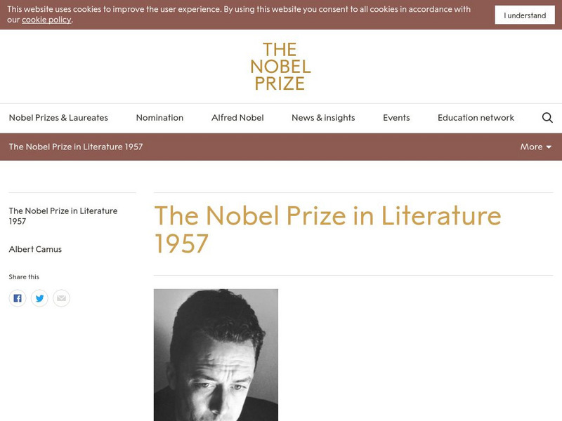Select sidebar Nobel Prize in Literature 1957 link
This screenshot has width=562, height=421.
[x=63, y=215]
